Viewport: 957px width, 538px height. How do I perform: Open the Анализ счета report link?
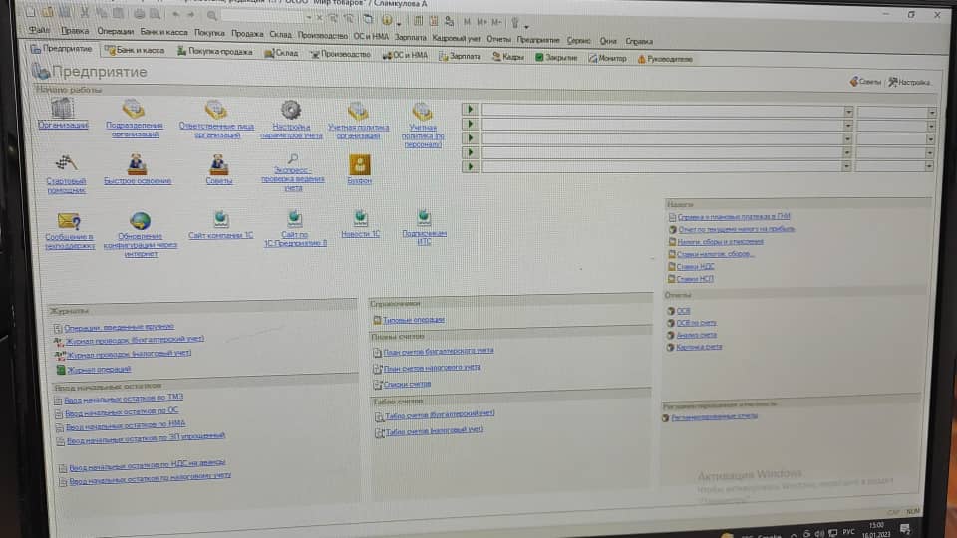tap(697, 335)
